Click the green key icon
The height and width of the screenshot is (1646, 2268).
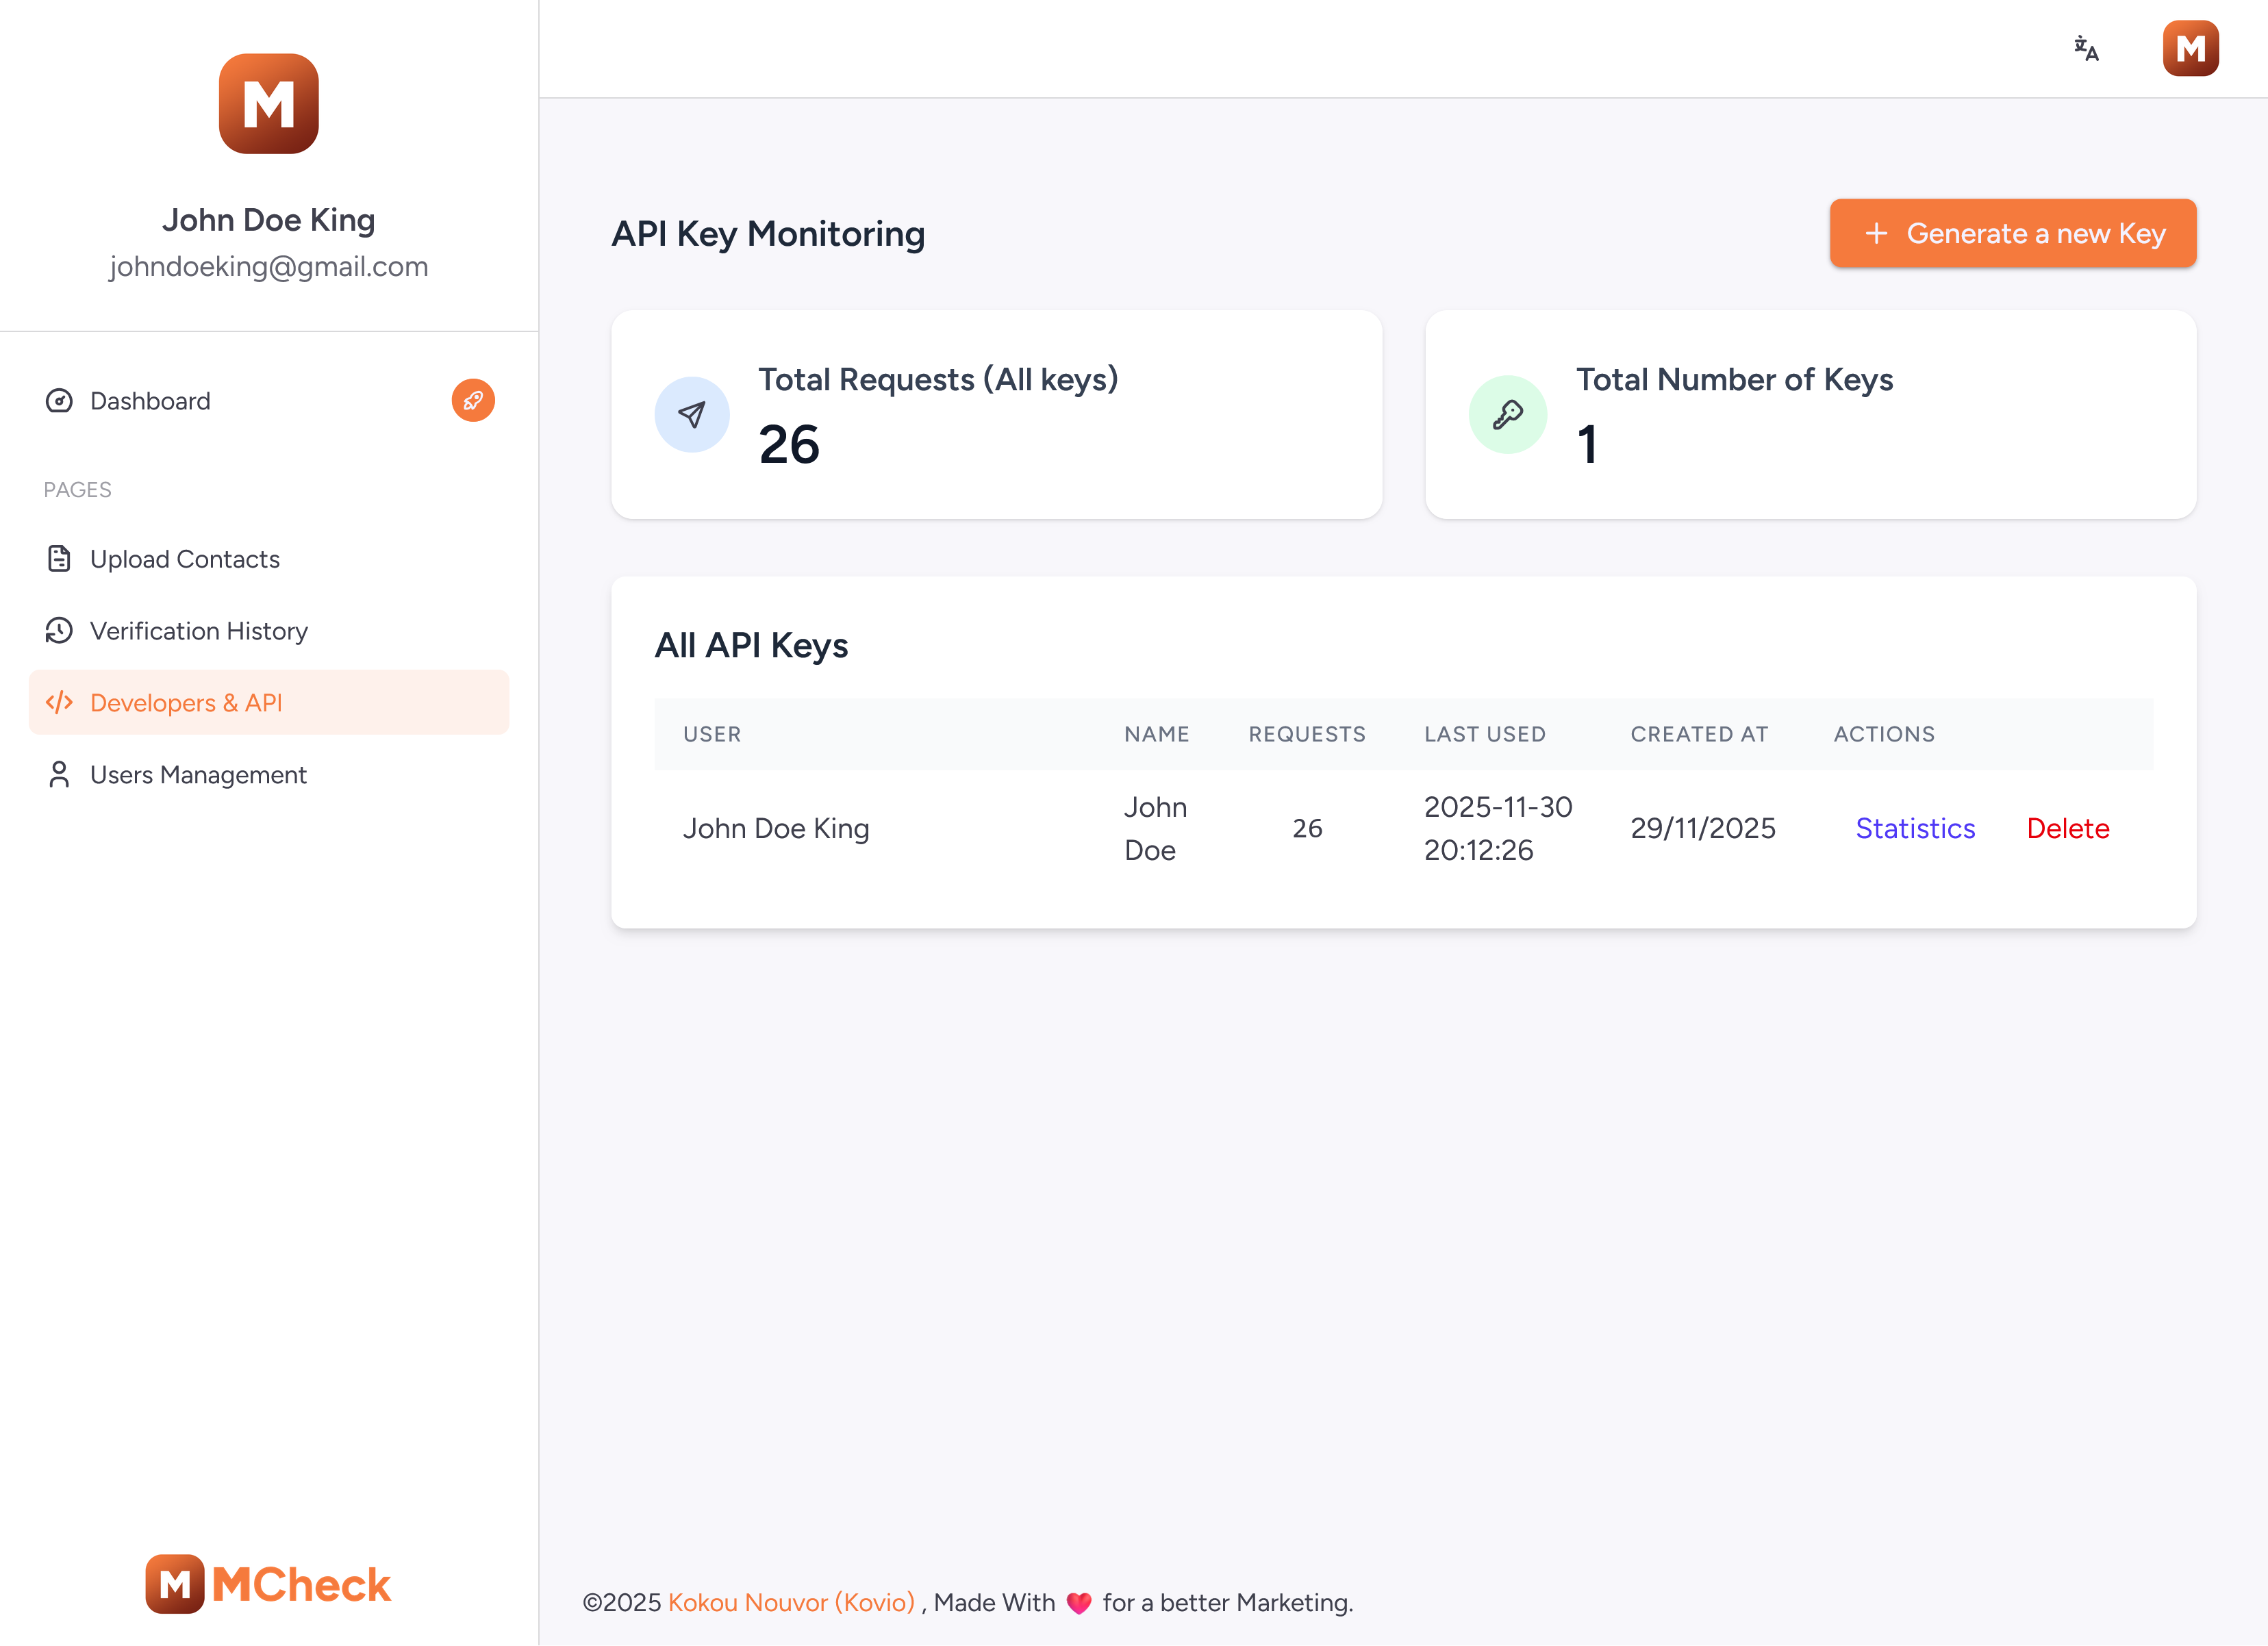tap(1507, 414)
